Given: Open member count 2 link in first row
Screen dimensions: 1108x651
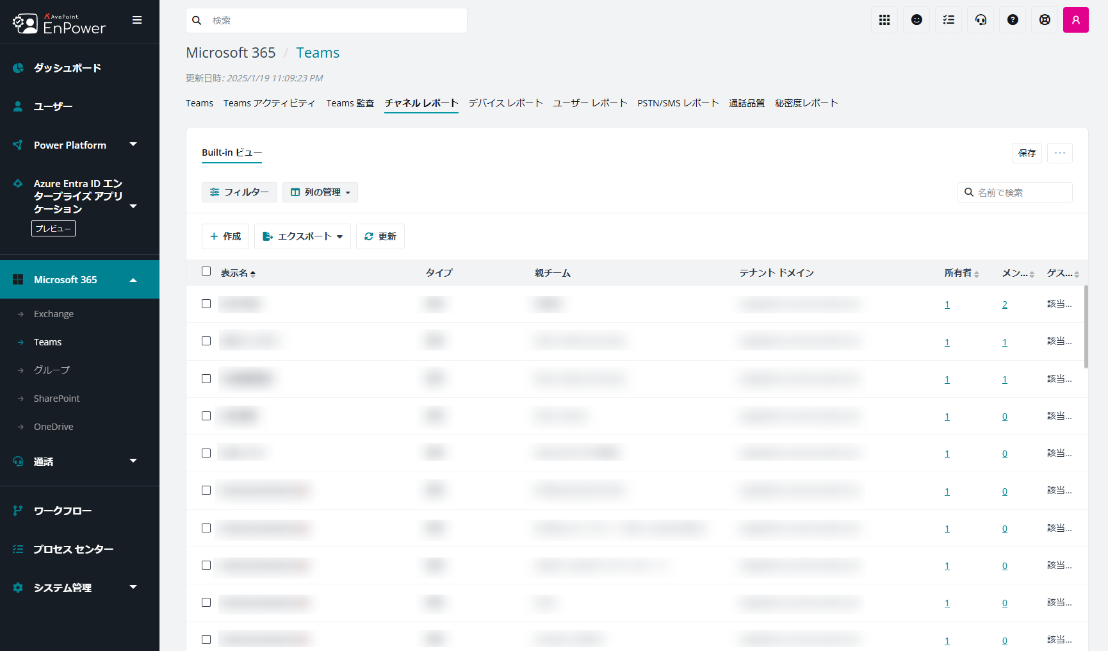Looking at the screenshot, I should [x=1005, y=305].
